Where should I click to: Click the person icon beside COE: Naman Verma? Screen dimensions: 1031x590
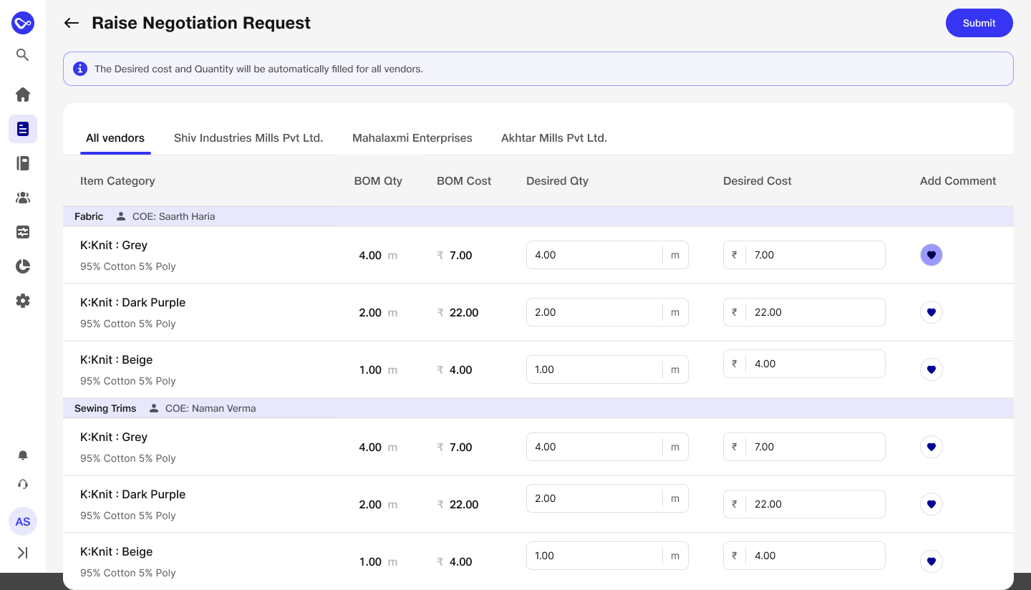click(154, 408)
